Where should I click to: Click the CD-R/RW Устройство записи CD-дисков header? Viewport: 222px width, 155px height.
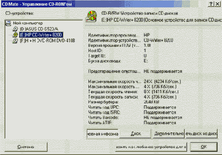[x=140, y=13]
